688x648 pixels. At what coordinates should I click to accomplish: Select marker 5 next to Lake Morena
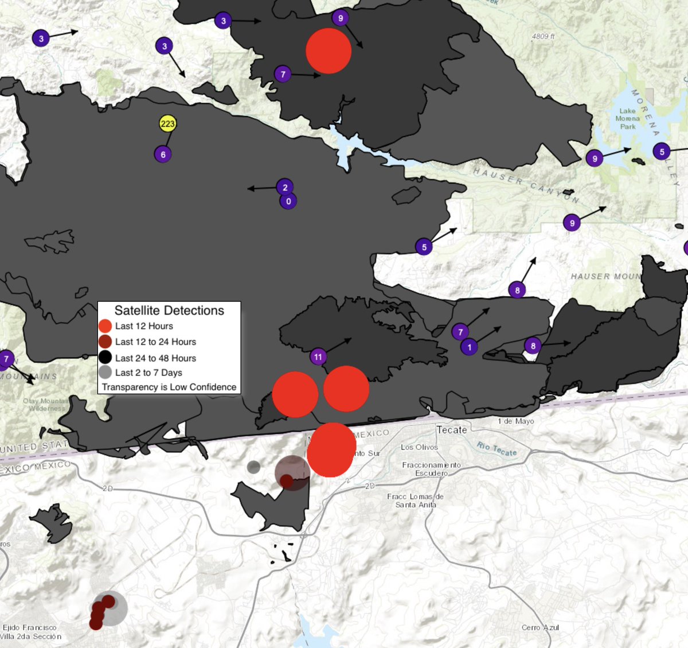click(662, 152)
